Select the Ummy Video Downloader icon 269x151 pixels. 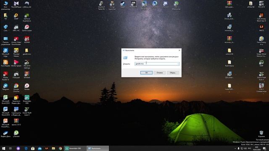tap(16, 41)
